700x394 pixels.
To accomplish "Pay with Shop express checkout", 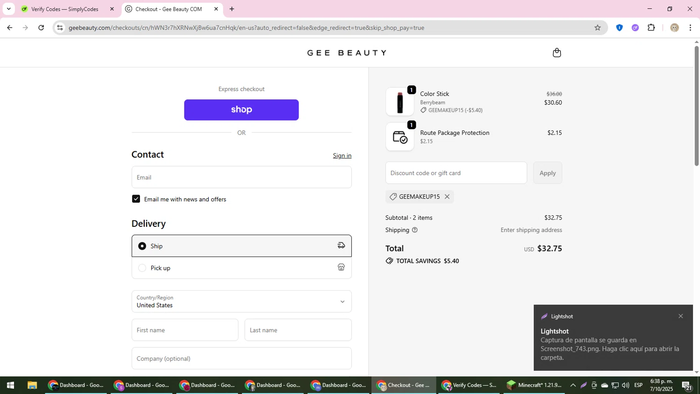I will click(x=241, y=110).
